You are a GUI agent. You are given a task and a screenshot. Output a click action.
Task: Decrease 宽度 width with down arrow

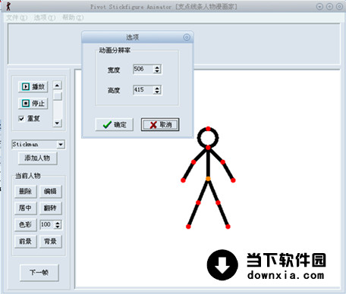[x=157, y=71]
